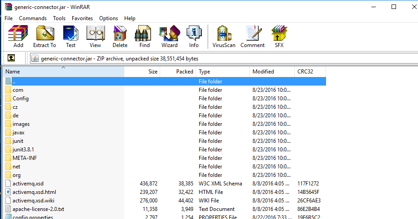Click the Add archive toolbar icon
Screen dimensions: 418x219
(18, 36)
